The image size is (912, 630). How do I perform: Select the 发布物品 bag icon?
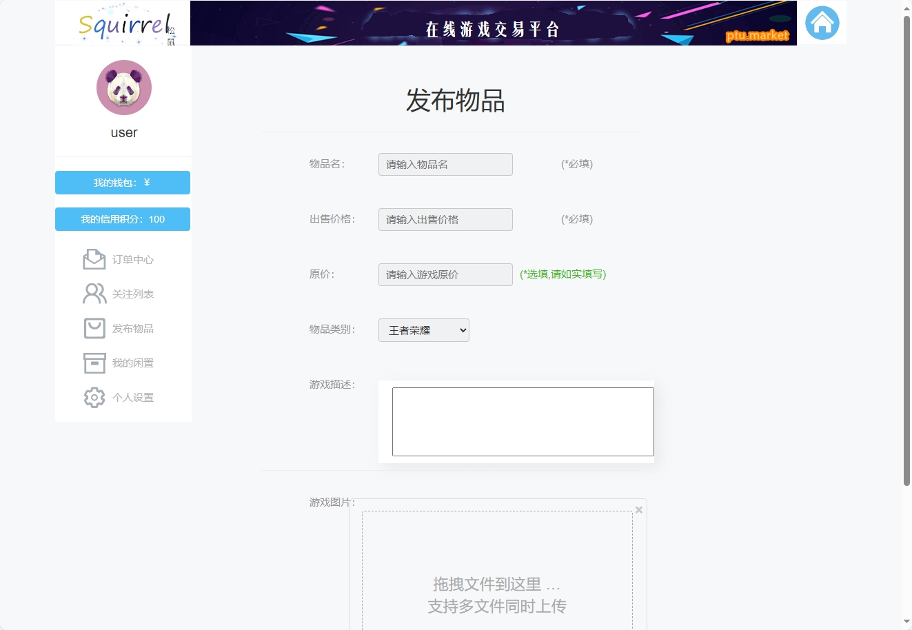[94, 328]
